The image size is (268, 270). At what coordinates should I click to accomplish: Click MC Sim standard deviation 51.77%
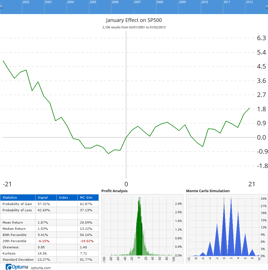click(86, 260)
